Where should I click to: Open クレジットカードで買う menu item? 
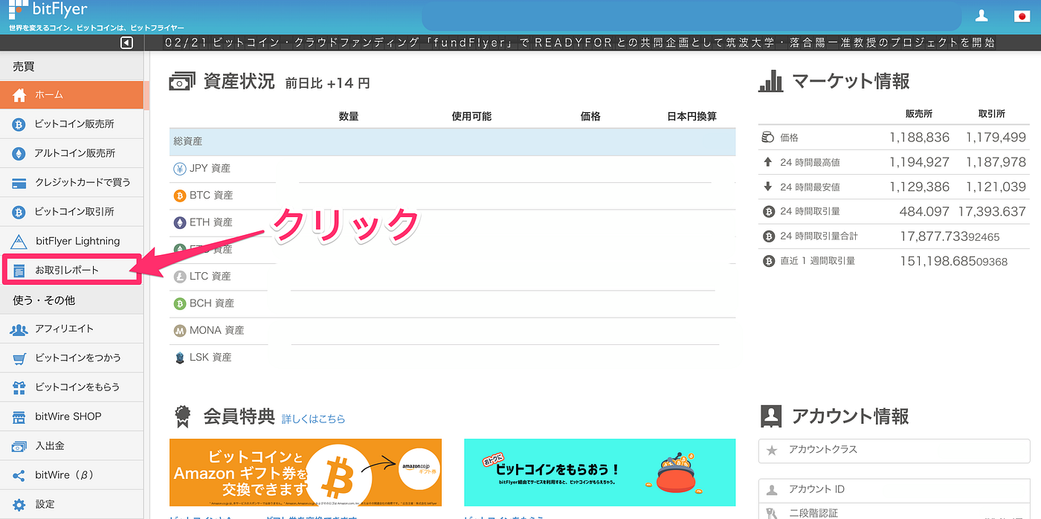coord(72,182)
